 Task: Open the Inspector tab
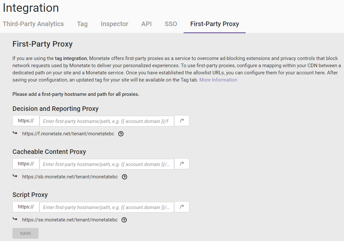coord(114,24)
